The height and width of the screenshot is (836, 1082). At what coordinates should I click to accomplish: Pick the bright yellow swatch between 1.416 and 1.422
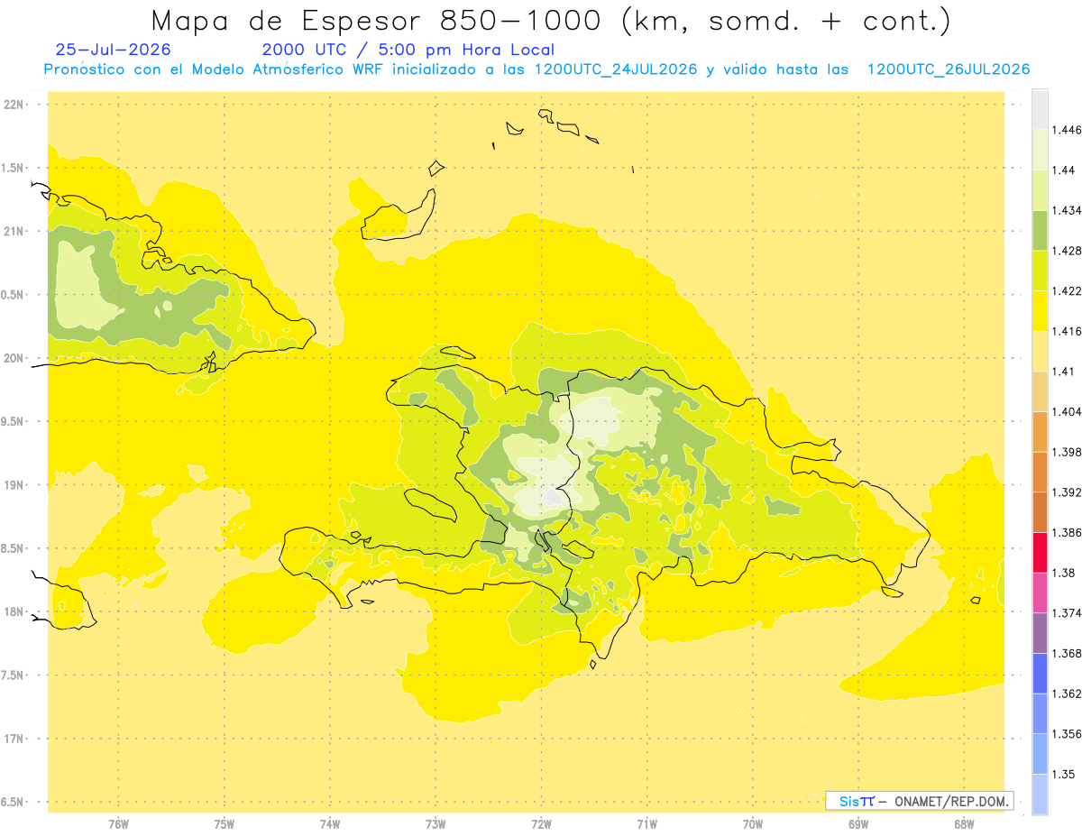coord(1041,311)
